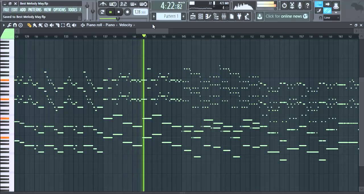Click the pause button
The width and height of the screenshot is (364, 194).
pyautogui.click(x=111, y=12)
